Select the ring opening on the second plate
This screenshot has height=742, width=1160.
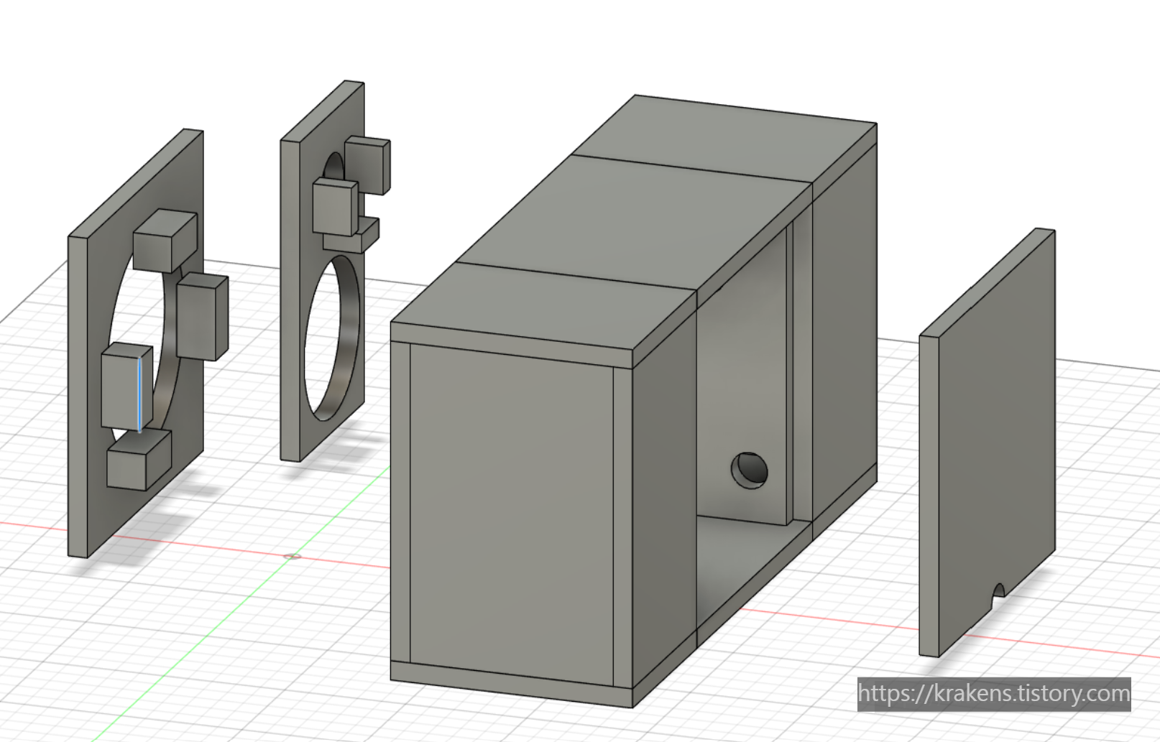332,338
